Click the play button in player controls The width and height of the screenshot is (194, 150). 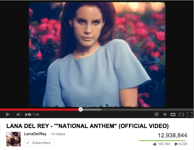tap(8, 115)
